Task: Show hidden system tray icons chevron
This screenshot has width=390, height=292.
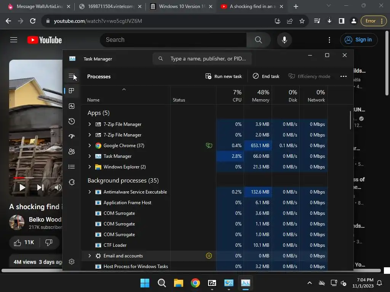Action: pos(310,283)
